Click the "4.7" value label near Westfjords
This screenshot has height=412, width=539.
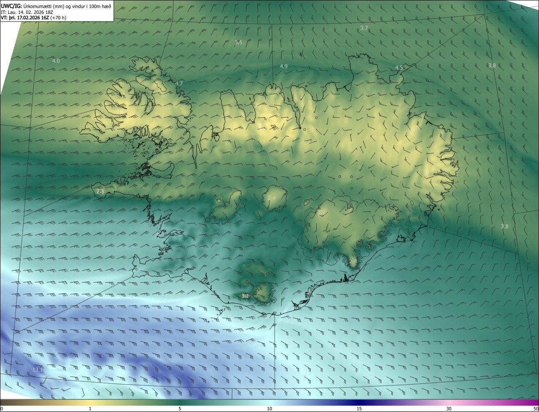point(179,84)
